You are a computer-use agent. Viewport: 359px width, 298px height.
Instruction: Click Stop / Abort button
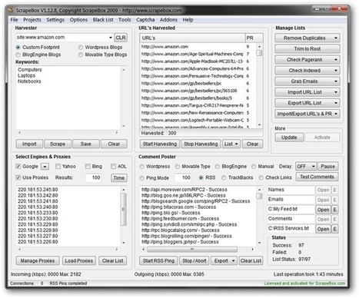pyautogui.click(x=194, y=260)
